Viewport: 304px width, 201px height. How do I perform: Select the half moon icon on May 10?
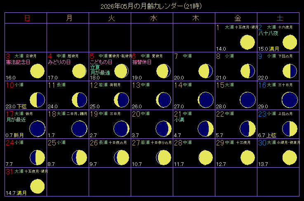(38, 100)
